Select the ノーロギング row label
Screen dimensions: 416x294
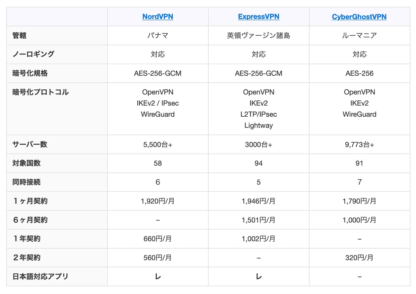click(33, 54)
